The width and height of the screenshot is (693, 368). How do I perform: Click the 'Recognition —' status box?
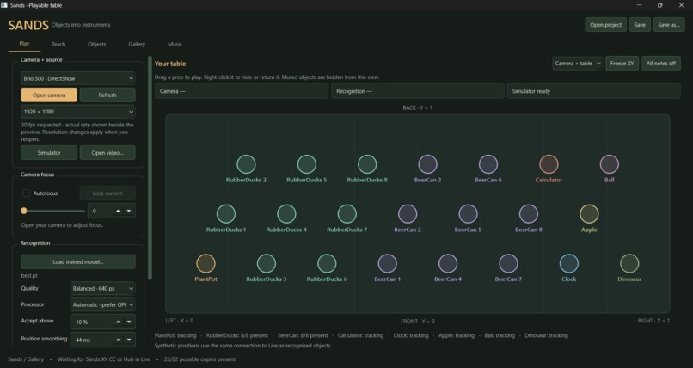418,91
